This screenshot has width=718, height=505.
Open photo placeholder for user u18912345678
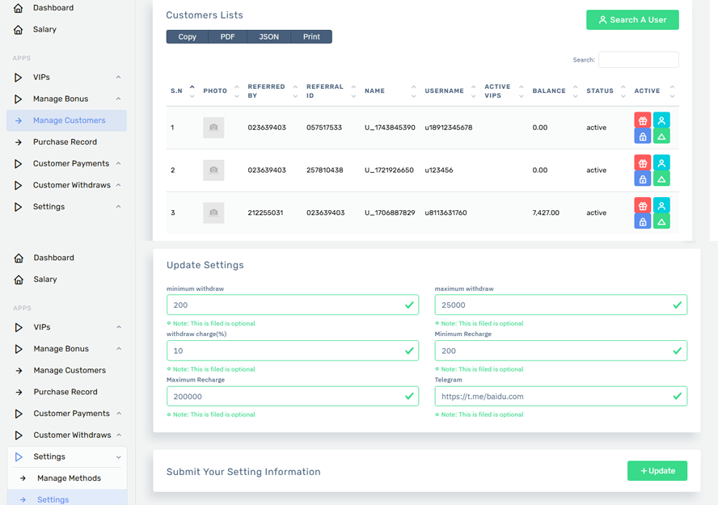(x=213, y=127)
